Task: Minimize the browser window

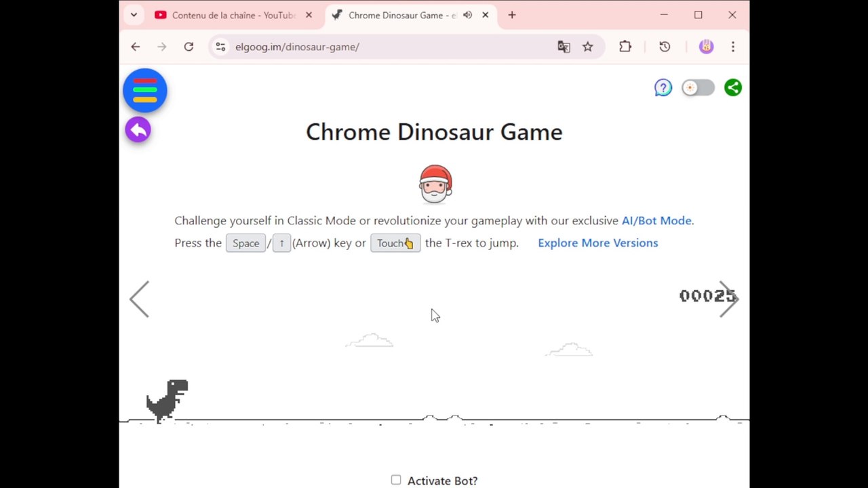Action: (664, 15)
